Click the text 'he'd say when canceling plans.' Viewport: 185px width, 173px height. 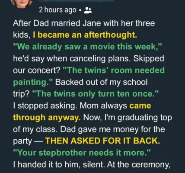click(72, 59)
